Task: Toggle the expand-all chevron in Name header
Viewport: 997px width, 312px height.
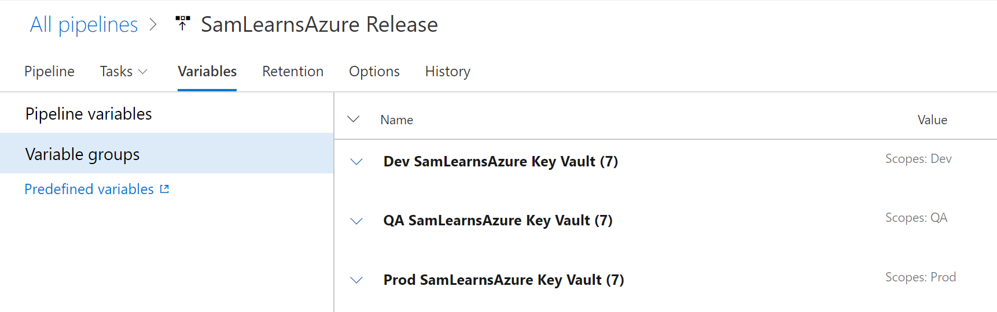Action: point(353,120)
